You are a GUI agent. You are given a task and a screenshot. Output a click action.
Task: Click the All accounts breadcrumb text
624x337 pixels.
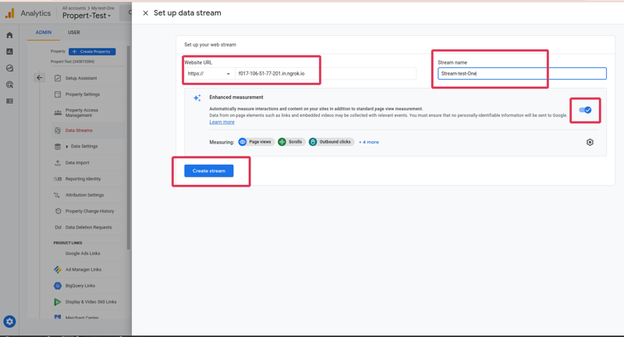pos(74,8)
